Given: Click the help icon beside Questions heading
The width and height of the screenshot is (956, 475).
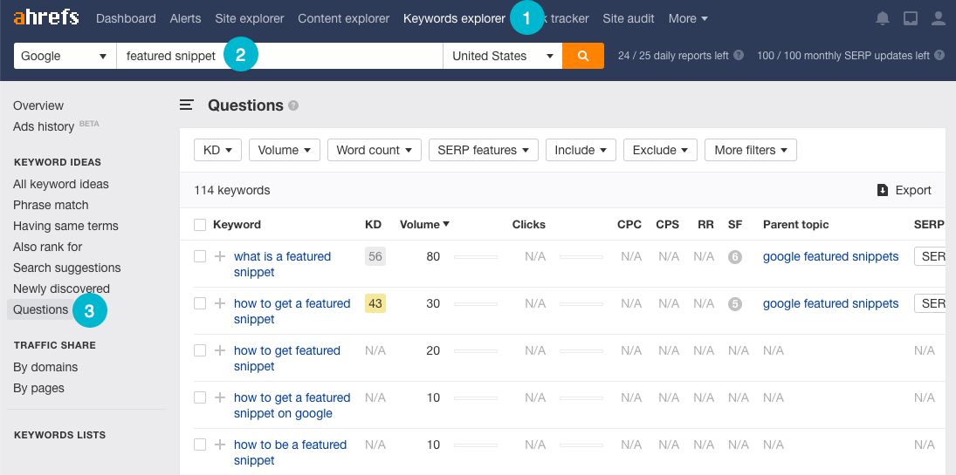Looking at the screenshot, I should coord(293,105).
